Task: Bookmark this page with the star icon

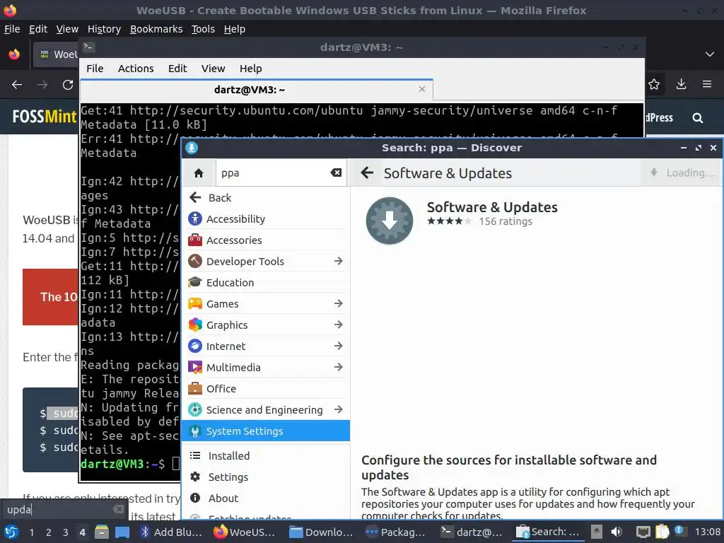Action: point(654,84)
